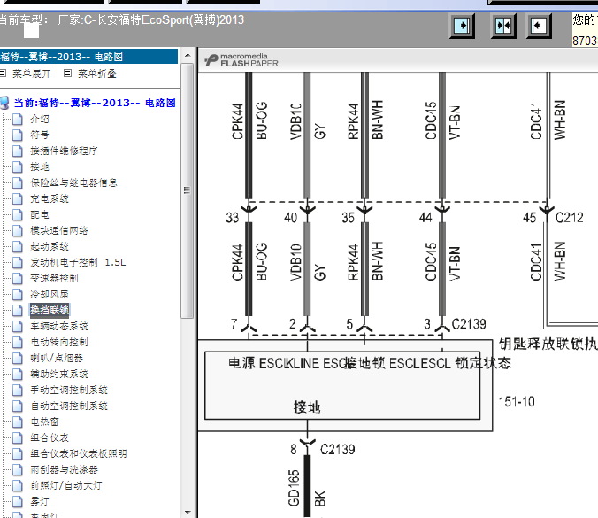The width and height of the screenshot is (598, 518).
Task: Select the 接地 tree item
Action: tap(40, 166)
